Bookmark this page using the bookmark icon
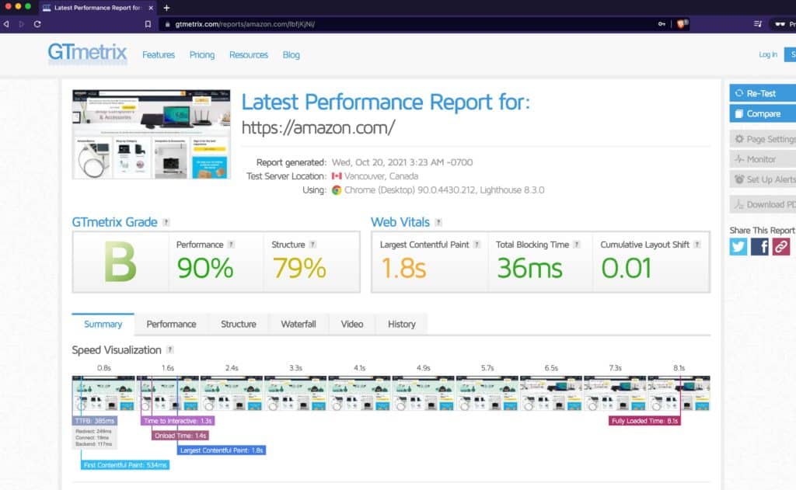This screenshot has height=490, width=796. pos(148,24)
